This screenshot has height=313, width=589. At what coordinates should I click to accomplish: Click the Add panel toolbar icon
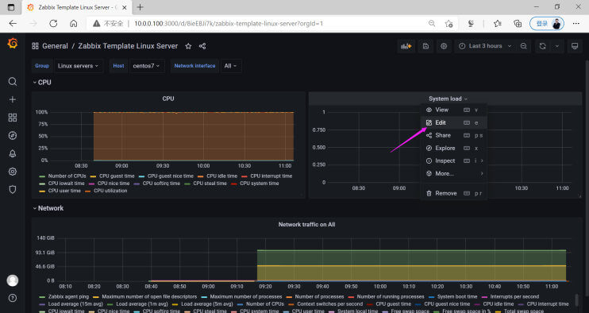click(x=406, y=46)
